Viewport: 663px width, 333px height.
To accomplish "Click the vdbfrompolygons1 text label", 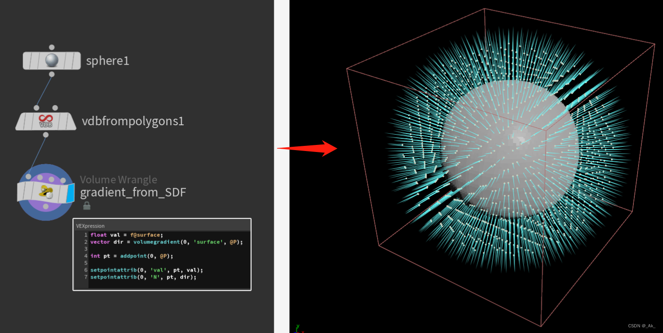I will click(x=133, y=121).
